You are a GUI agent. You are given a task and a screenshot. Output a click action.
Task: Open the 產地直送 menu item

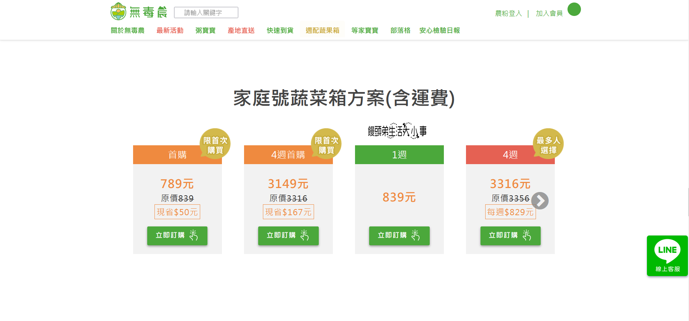pyautogui.click(x=241, y=30)
